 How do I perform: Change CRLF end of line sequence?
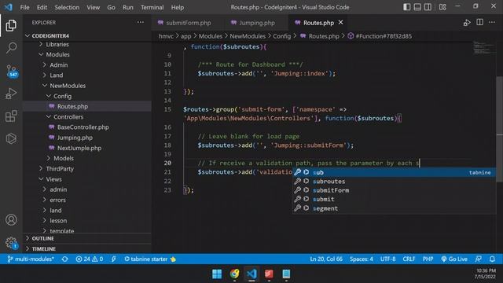[x=409, y=259]
